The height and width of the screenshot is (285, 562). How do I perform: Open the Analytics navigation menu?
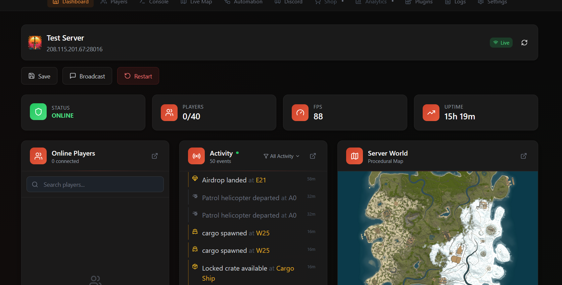click(x=374, y=2)
